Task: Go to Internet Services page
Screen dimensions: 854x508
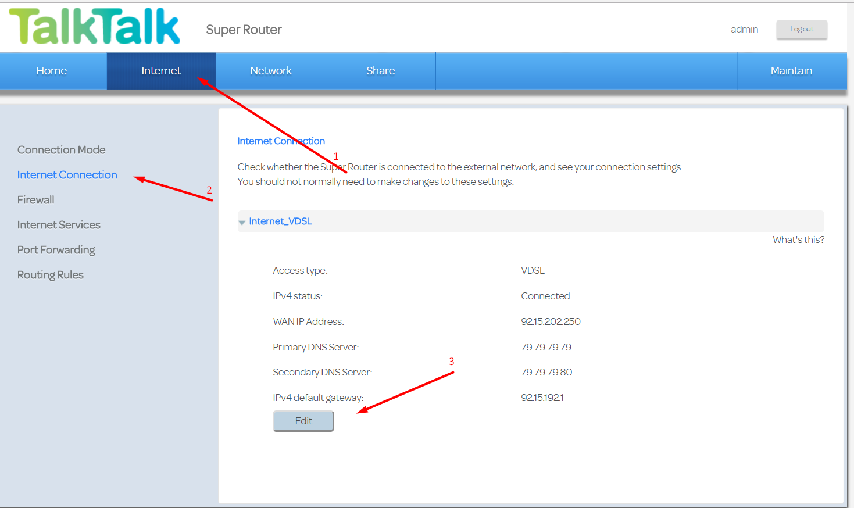Action: [x=59, y=225]
